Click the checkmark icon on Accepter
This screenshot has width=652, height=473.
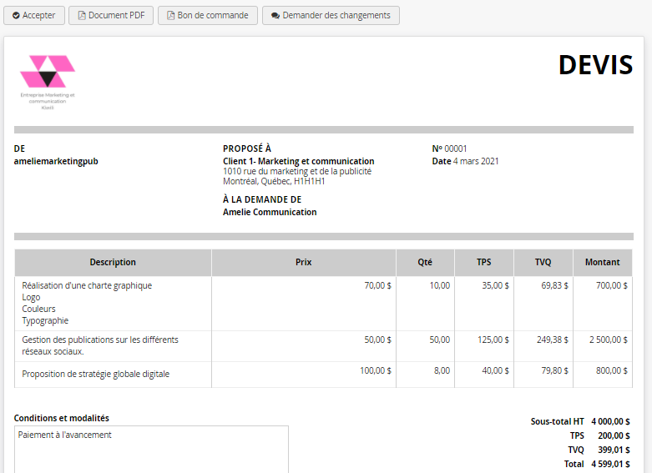pyautogui.click(x=16, y=16)
